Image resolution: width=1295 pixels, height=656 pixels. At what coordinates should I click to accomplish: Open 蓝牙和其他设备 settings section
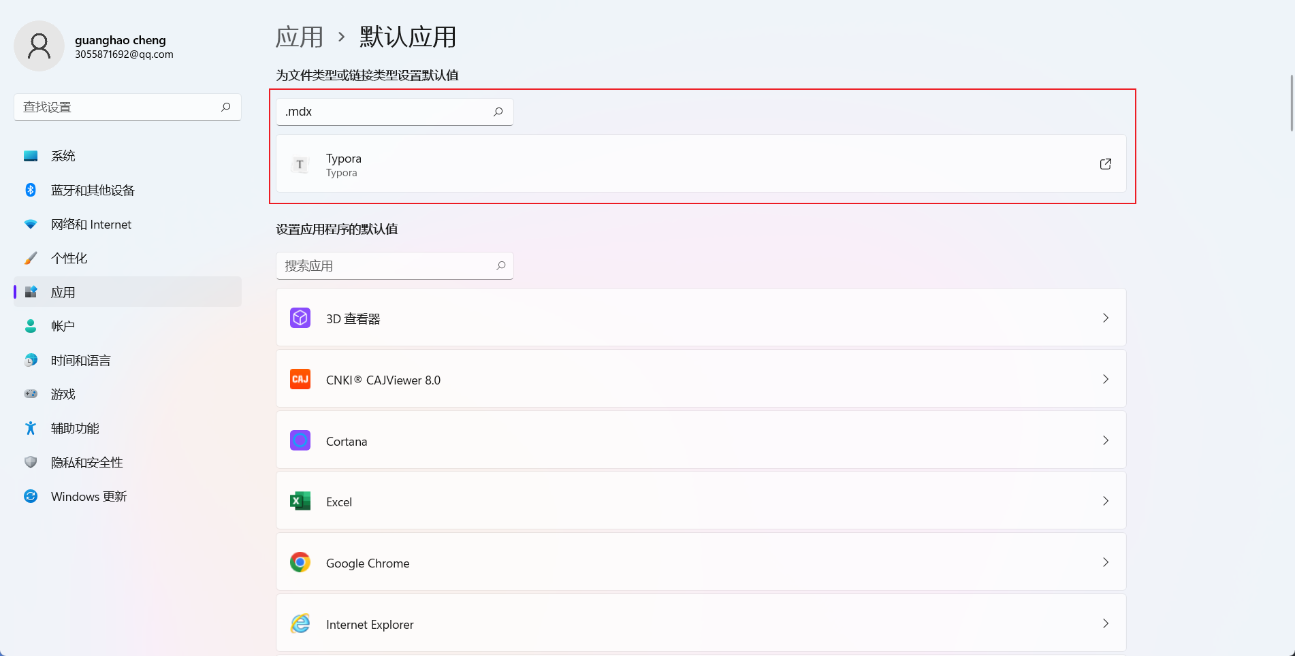point(127,190)
